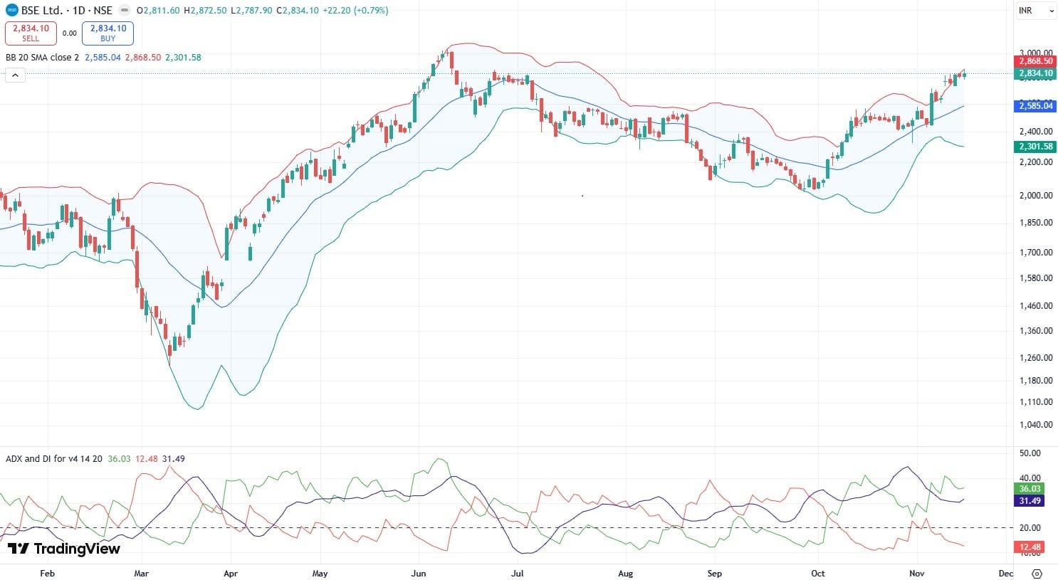Viewport: 1058px width, 580px height.
Task: Click the green 2,301.58 lower band price label
Action: [x=1035, y=147]
